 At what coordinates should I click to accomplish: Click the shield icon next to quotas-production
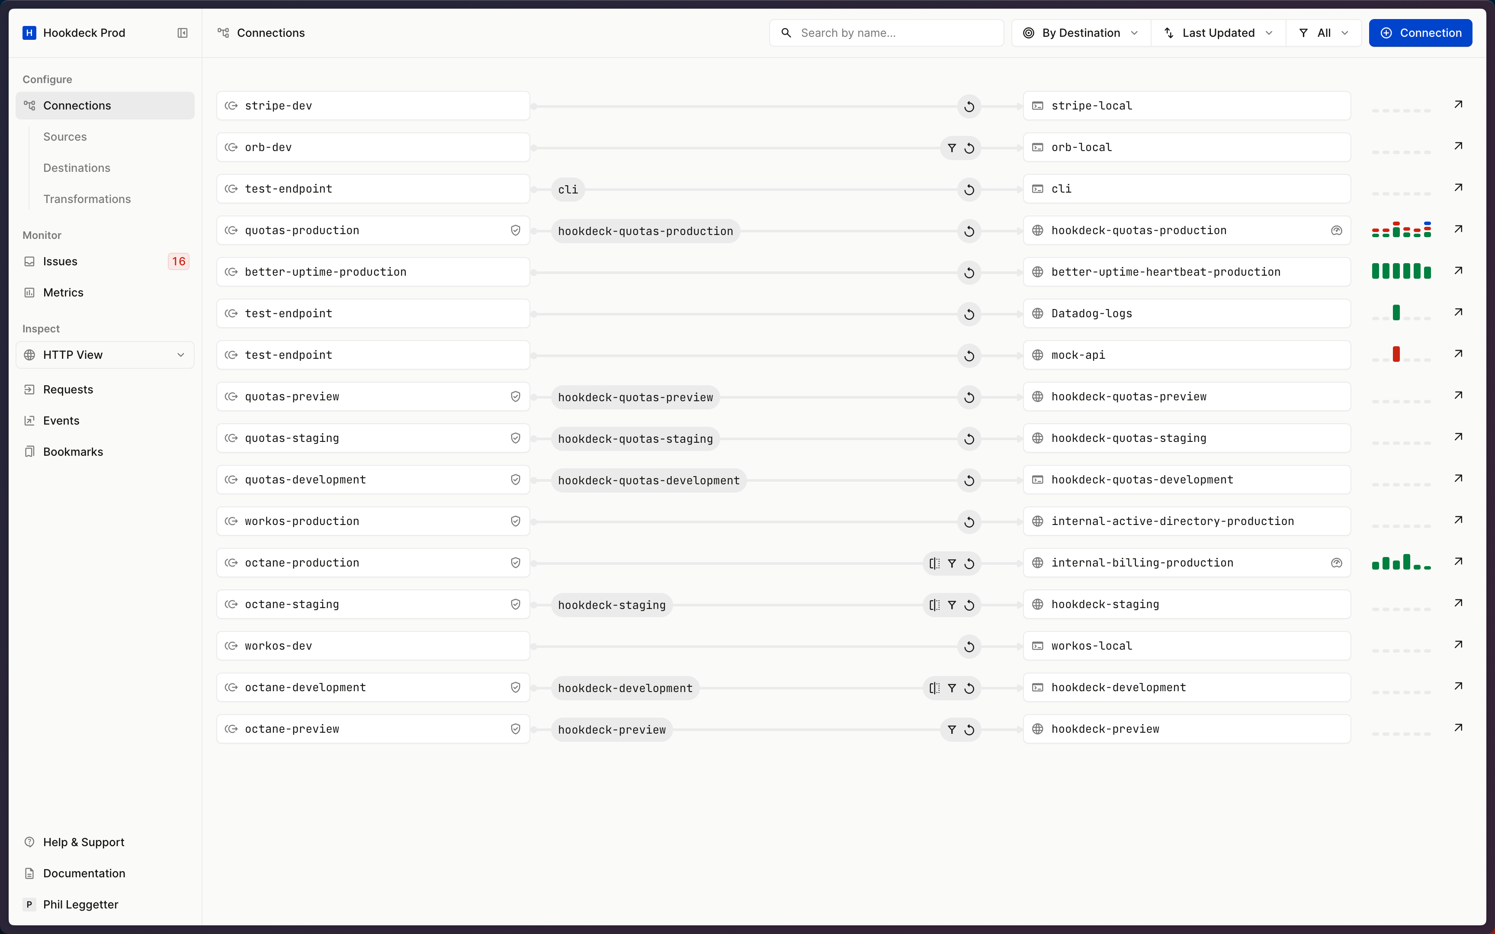(516, 230)
